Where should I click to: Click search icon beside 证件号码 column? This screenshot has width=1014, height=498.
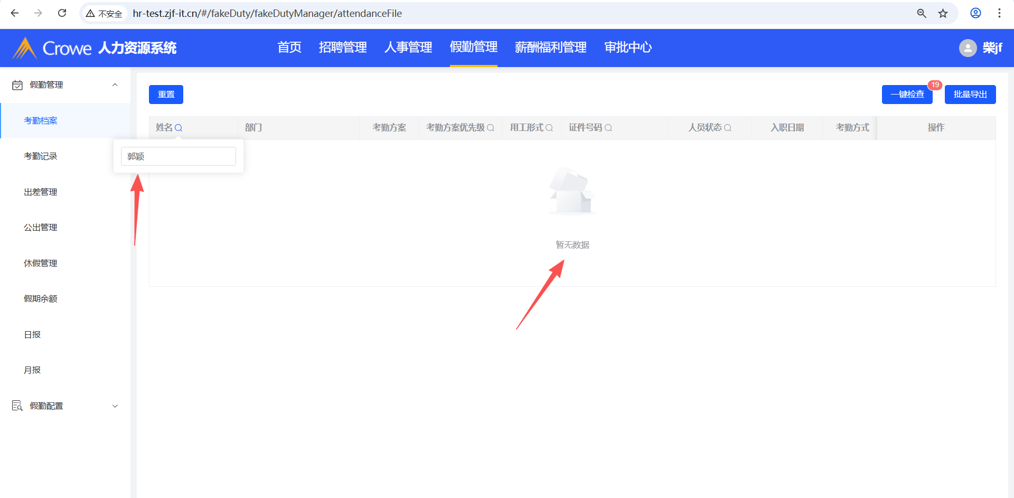(x=608, y=128)
